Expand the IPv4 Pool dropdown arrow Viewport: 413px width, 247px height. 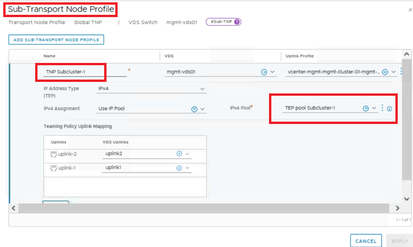pyautogui.click(x=374, y=108)
